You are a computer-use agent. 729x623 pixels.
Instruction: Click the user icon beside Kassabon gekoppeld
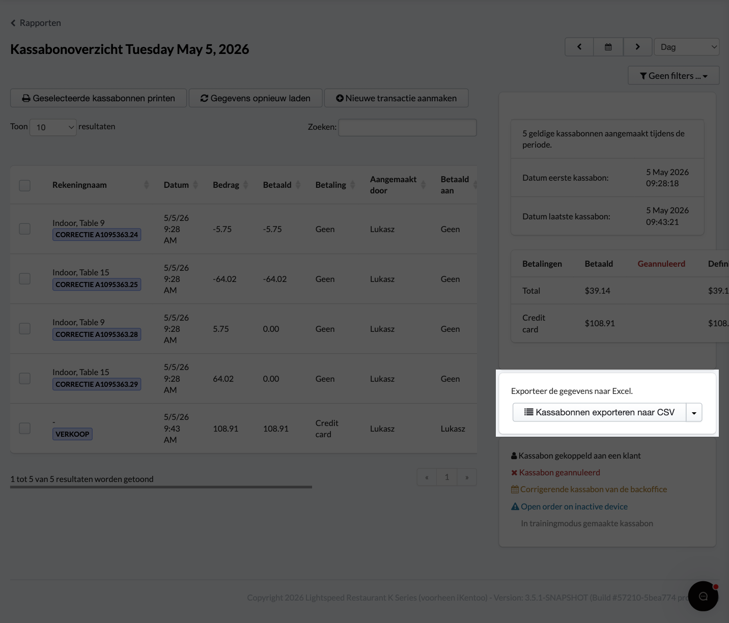514,456
